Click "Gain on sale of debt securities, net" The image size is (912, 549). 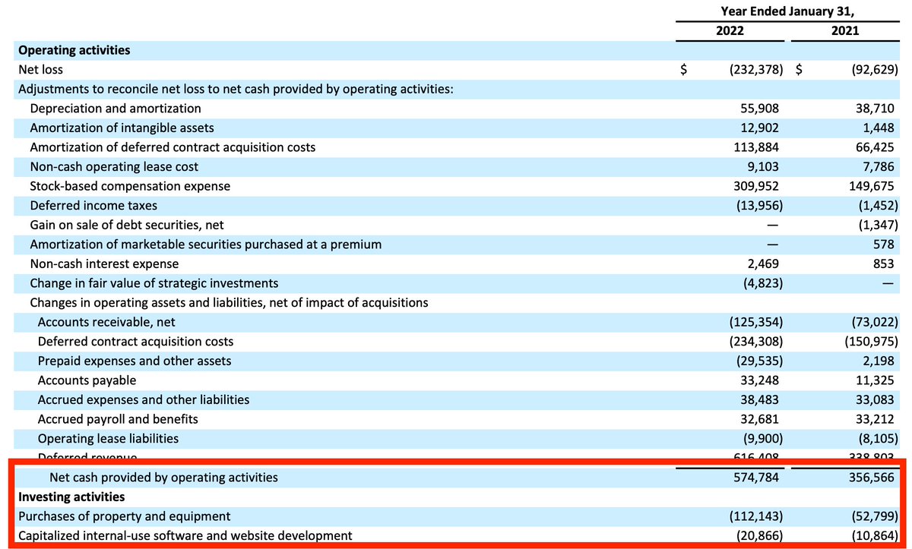127,225
